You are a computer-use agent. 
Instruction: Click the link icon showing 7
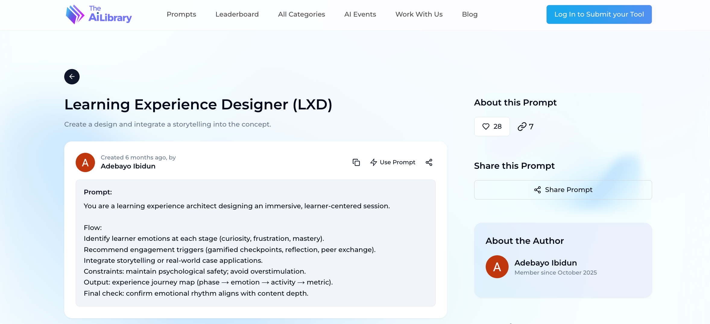click(525, 127)
